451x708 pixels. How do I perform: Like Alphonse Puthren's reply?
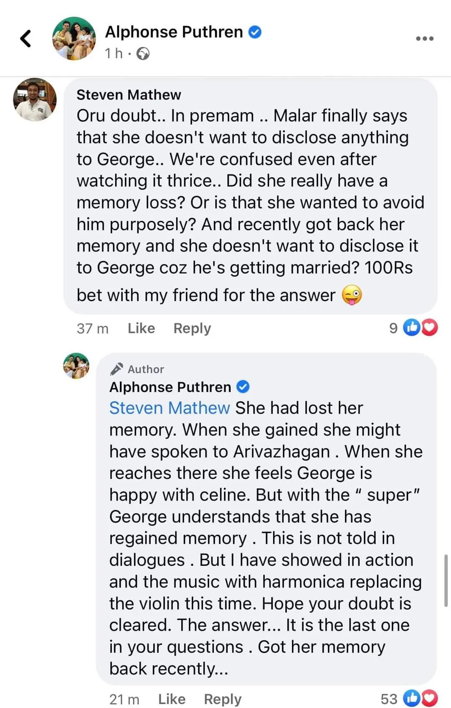coord(172,699)
